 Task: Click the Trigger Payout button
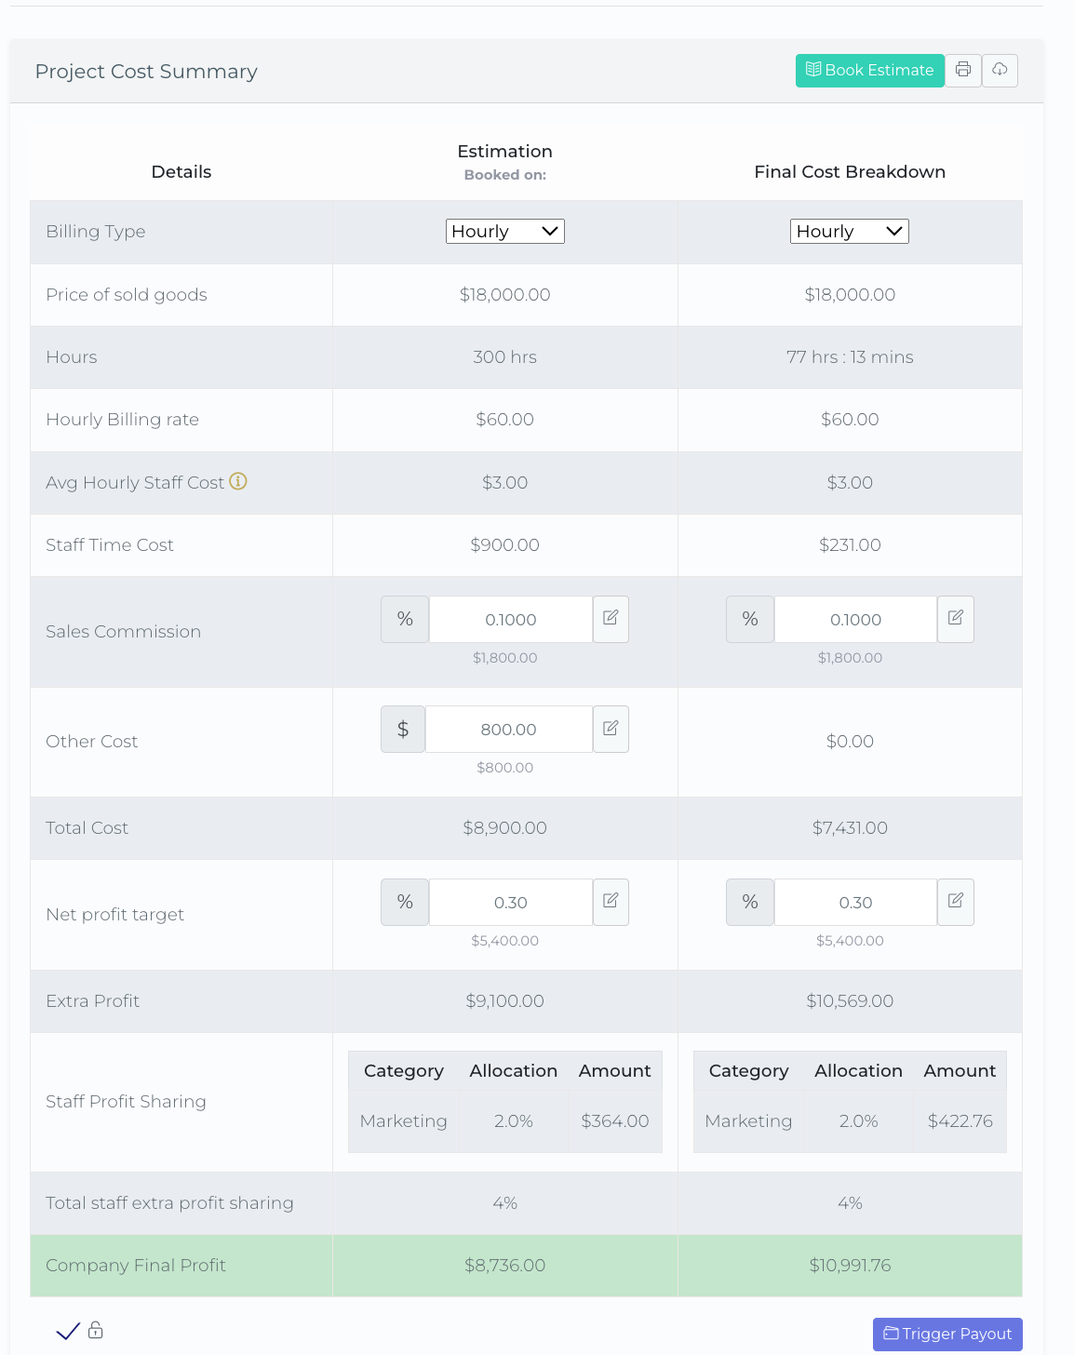tap(947, 1334)
